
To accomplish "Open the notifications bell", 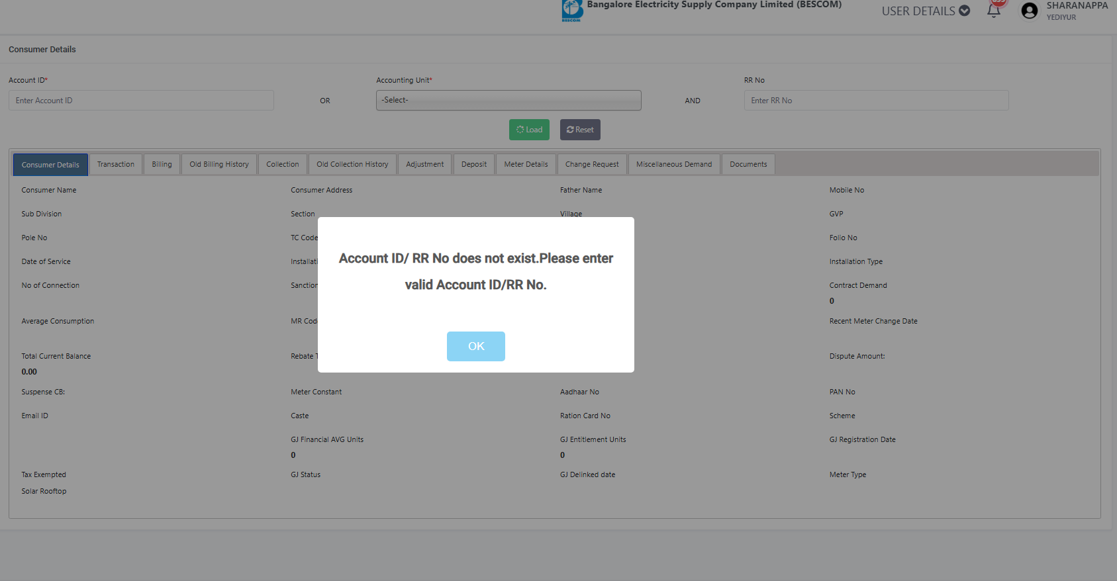I will (x=994, y=11).
